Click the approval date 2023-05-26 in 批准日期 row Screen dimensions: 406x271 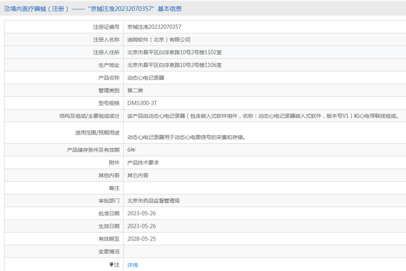click(x=142, y=213)
